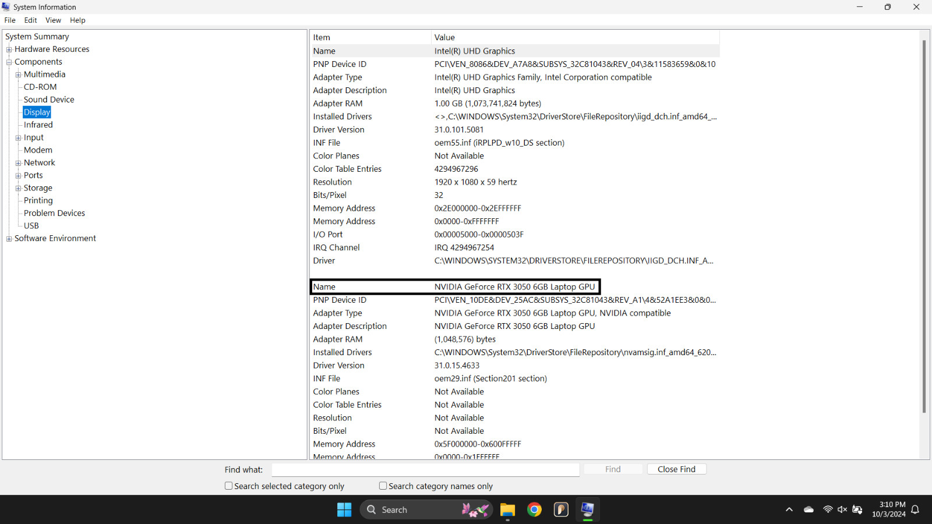Select INF File oem29.inf row
This screenshot has width=932, height=524.
click(x=515, y=379)
